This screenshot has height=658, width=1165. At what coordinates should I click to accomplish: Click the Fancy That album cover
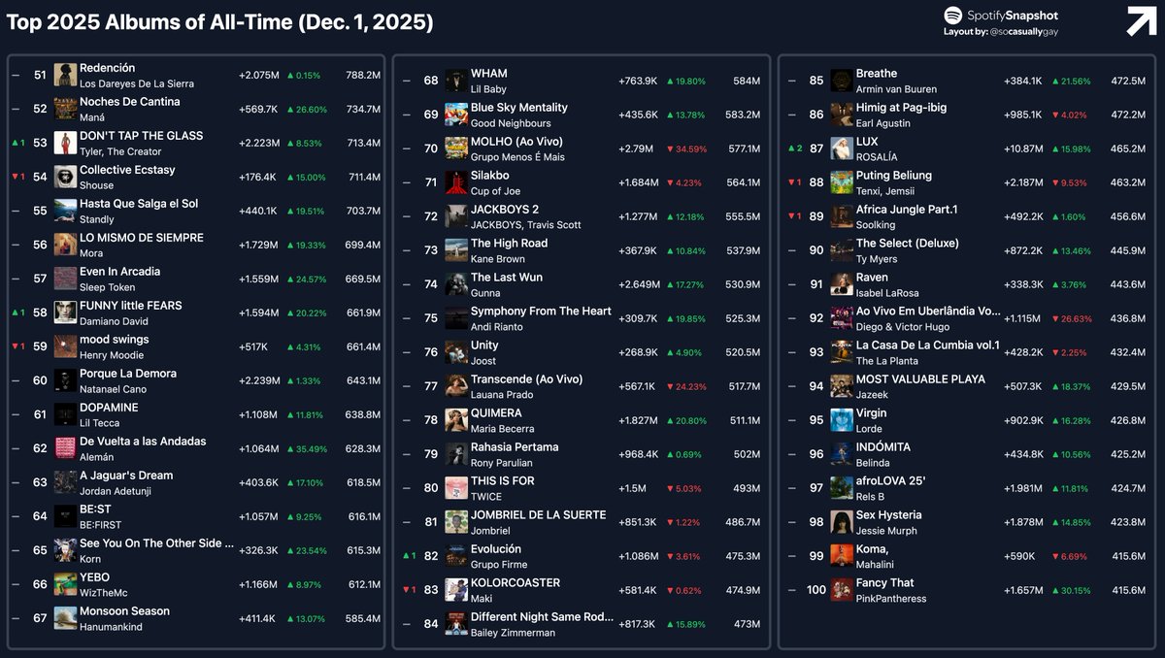pyautogui.click(x=842, y=591)
